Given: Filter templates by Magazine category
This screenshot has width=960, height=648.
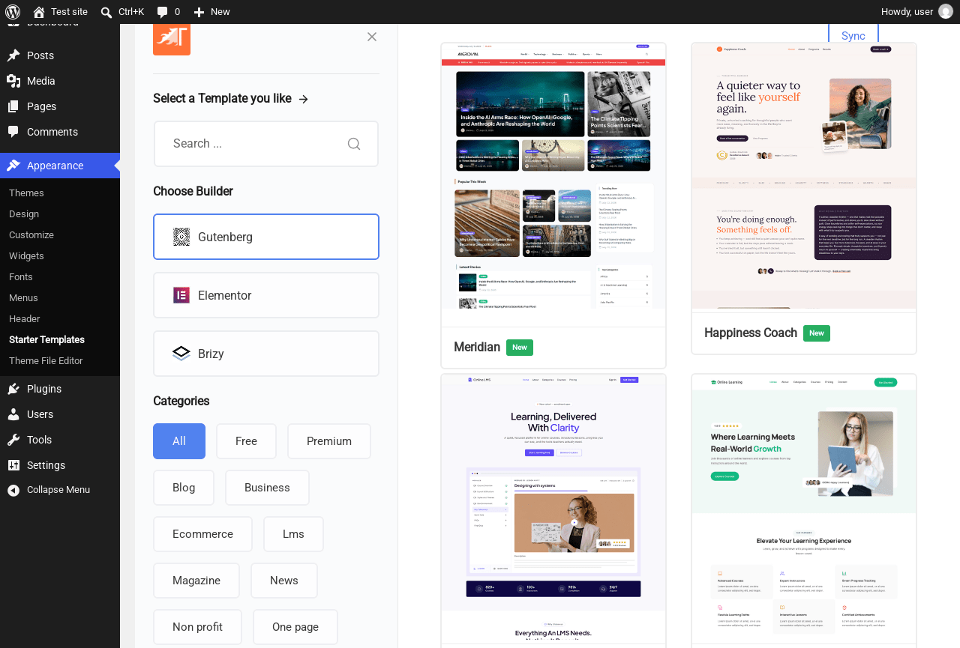Looking at the screenshot, I should point(196,581).
